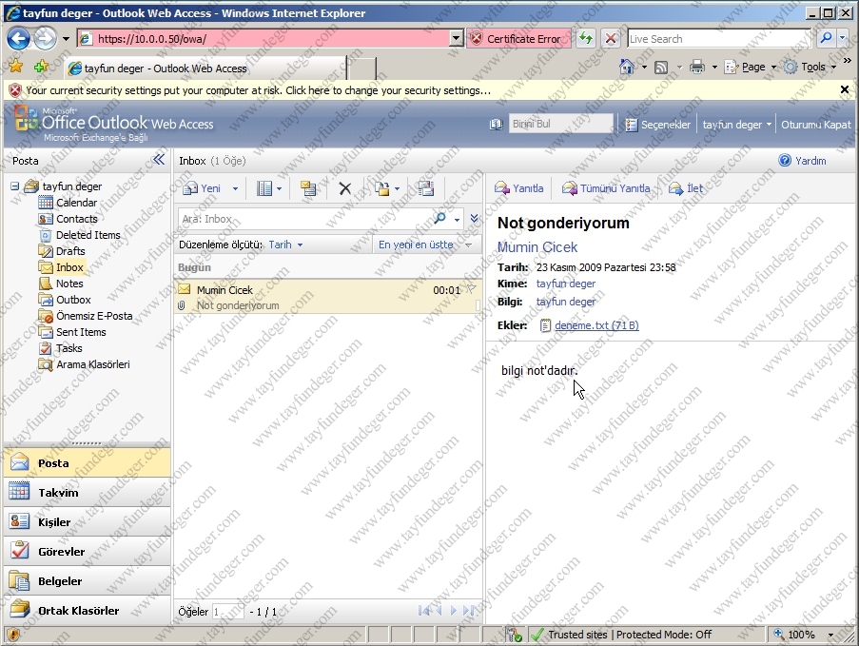Click the Live Search magnifier icon

[x=826, y=38]
